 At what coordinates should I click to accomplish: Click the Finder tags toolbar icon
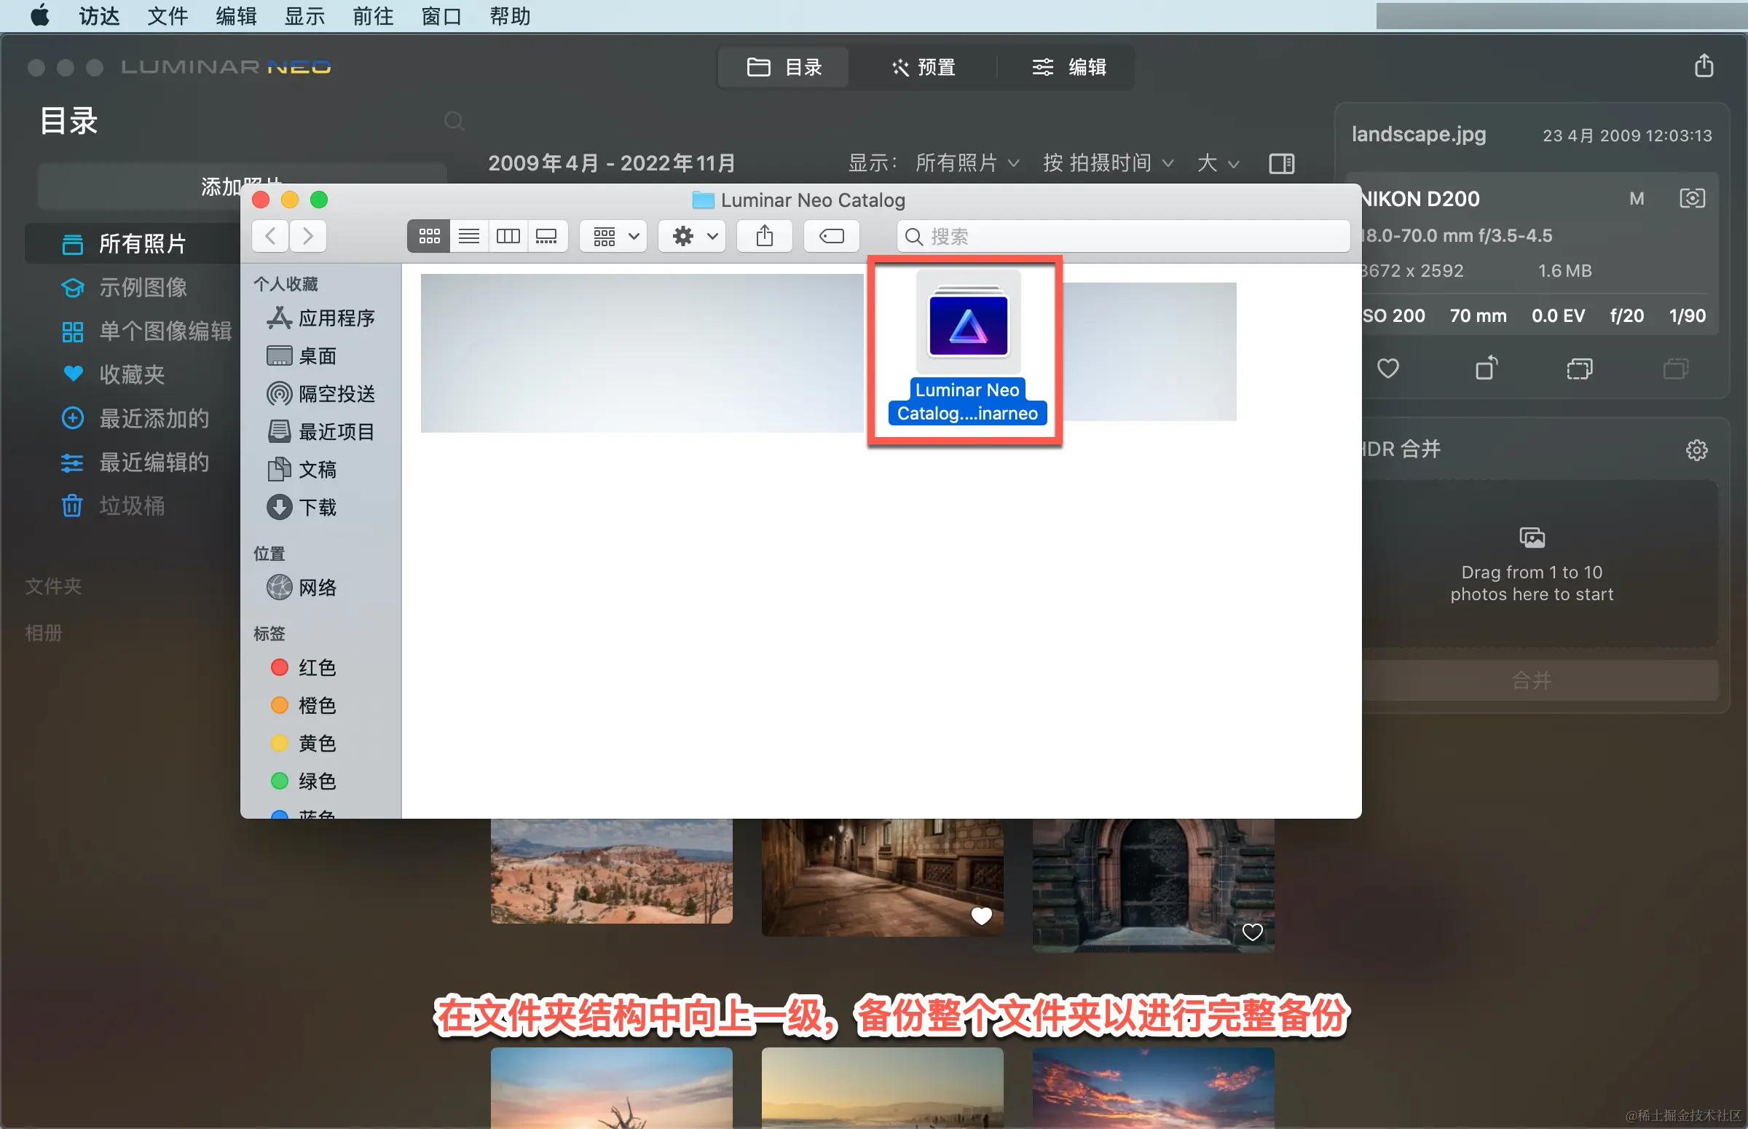click(831, 236)
